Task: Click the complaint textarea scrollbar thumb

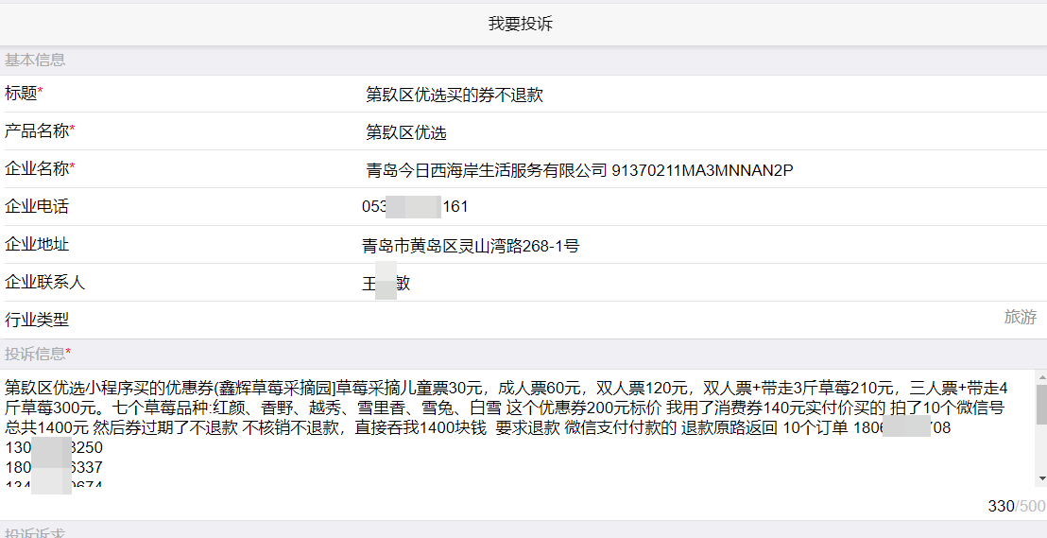Action: [1041, 405]
